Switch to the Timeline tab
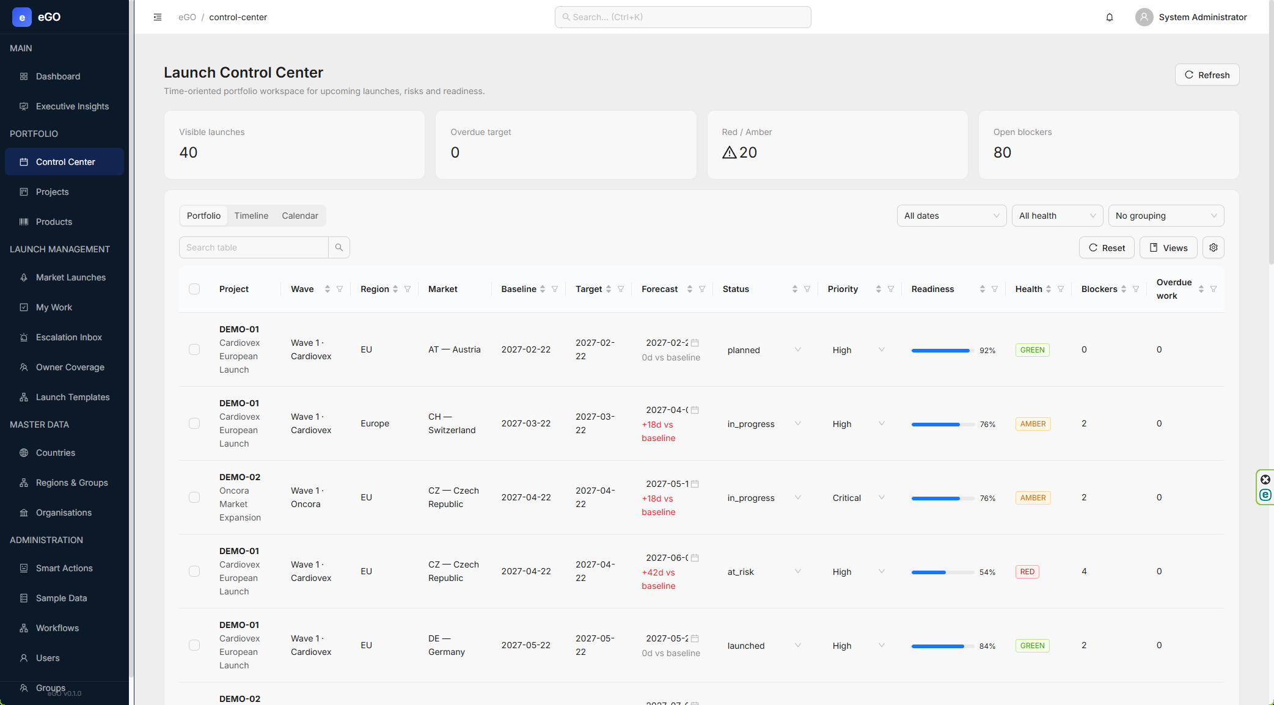Viewport: 1274px width, 705px height. (251, 216)
